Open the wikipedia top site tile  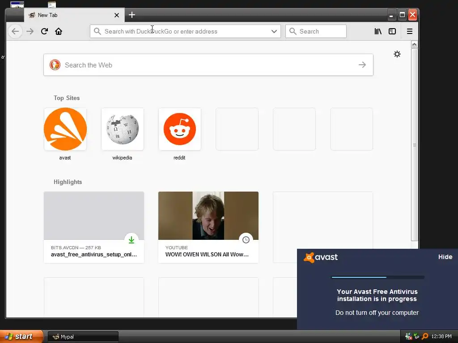[123, 129]
